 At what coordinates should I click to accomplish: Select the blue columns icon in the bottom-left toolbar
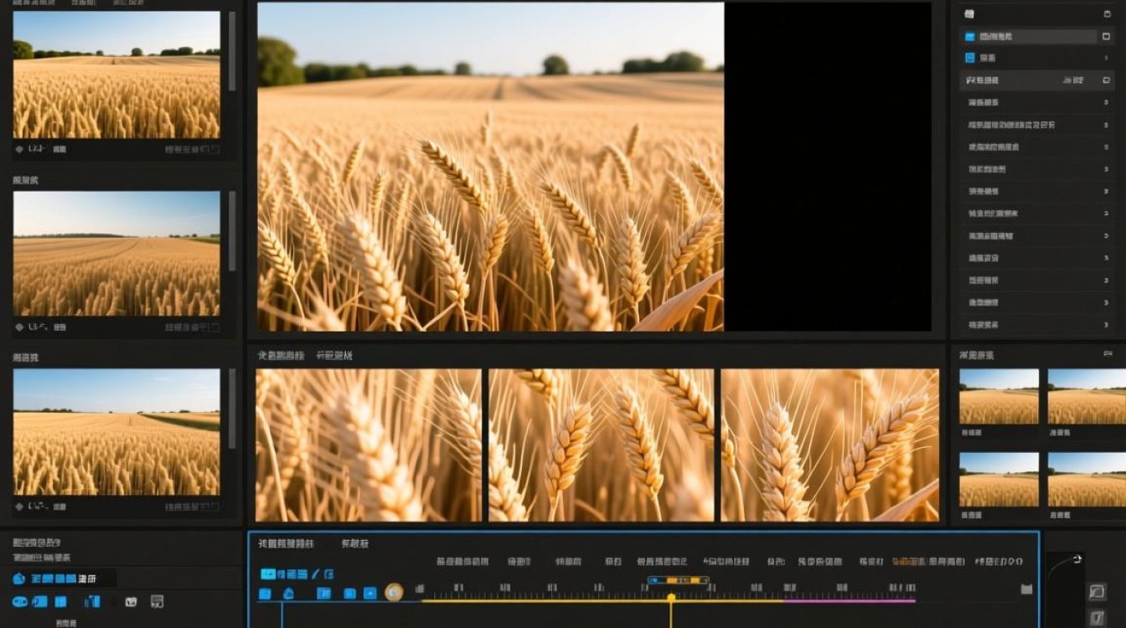pos(92,601)
